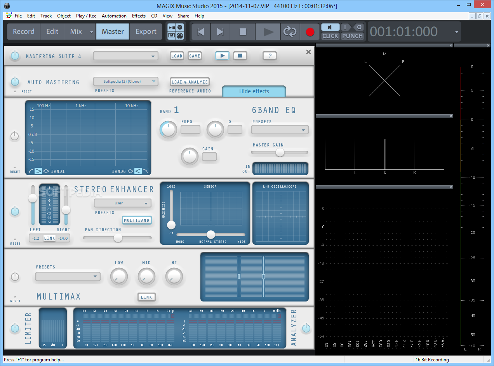Click the Band 1 GAIN value field
This screenshot has height=366, width=494.
(x=209, y=157)
